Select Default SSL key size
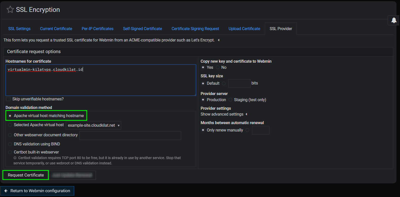This screenshot has width=400, height=197. (203, 83)
